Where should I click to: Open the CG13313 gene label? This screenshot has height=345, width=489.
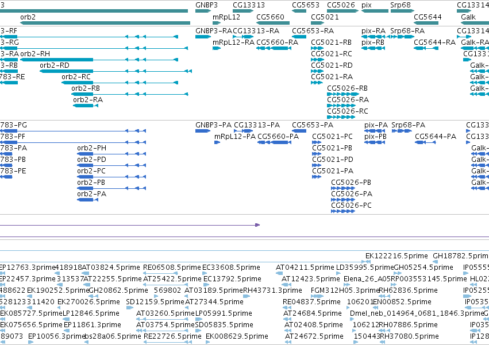(x=249, y=5)
